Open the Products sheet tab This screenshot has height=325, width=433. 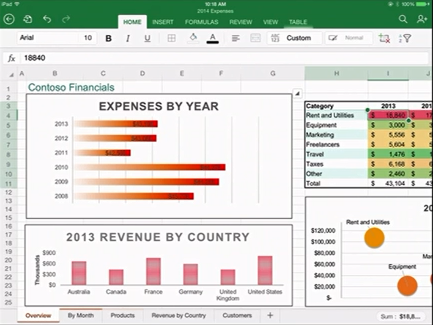[122, 315]
